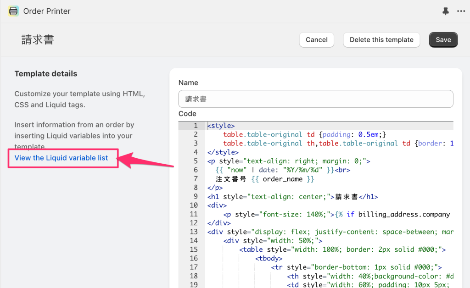Pin the app with the pin icon
The width and height of the screenshot is (470, 288).
(445, 11)
